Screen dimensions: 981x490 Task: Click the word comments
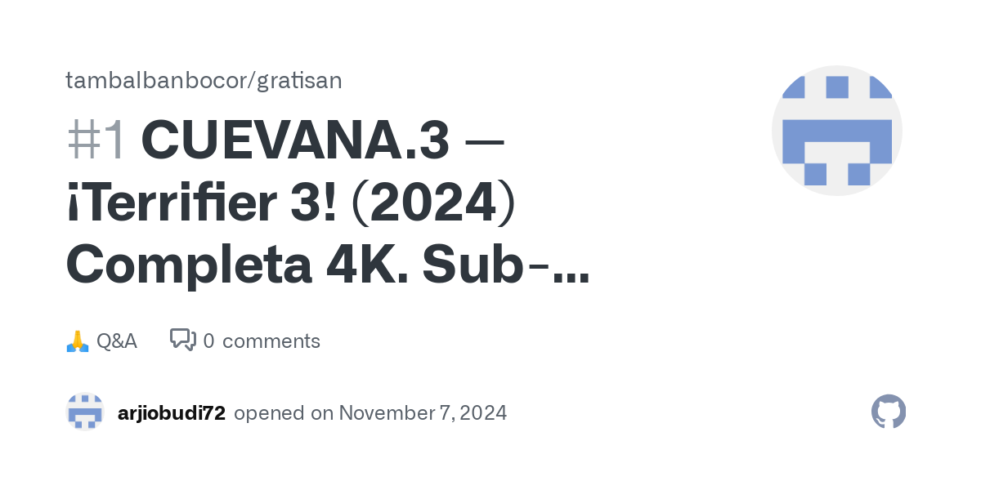click(x=271, y=341)
